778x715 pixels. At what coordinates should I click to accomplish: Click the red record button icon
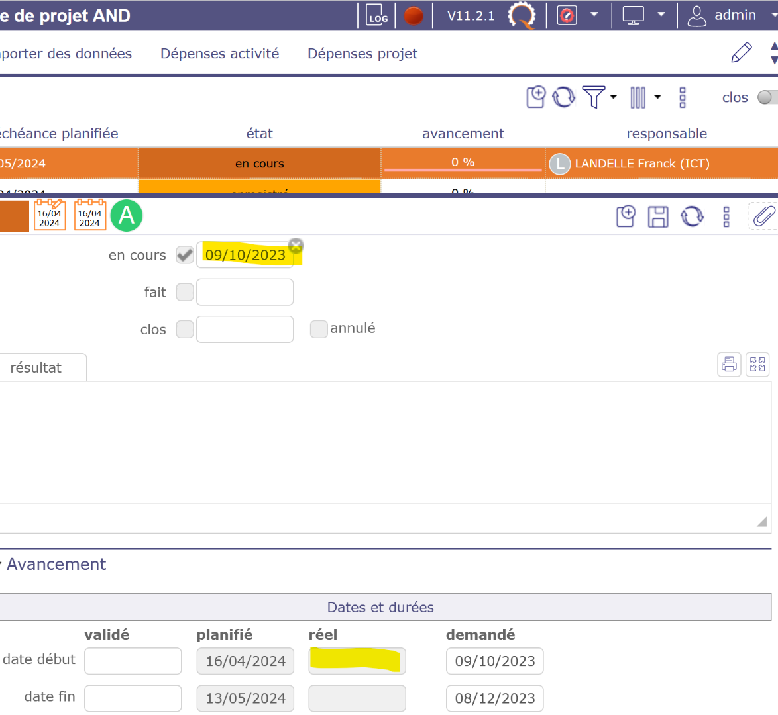[x=414, y=15]
